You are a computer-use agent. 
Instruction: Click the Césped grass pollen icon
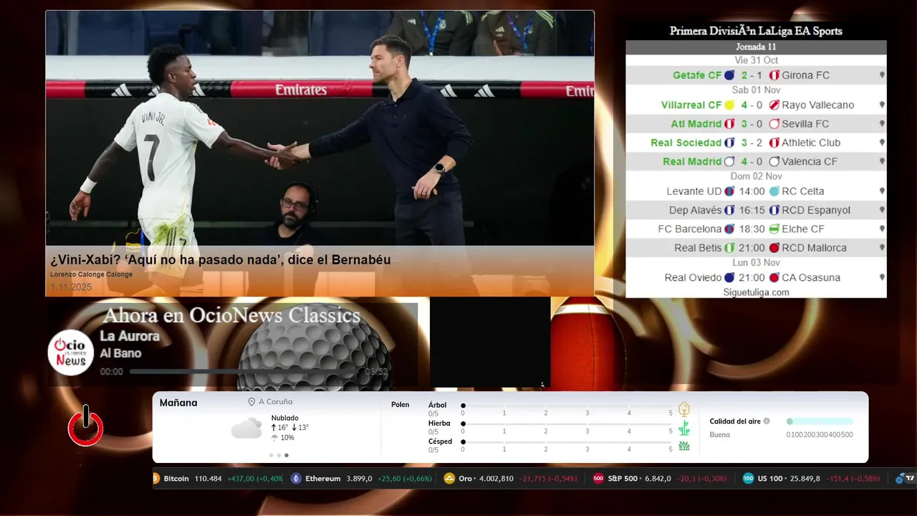pos(684,446)
